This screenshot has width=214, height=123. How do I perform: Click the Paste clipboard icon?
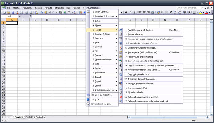click(x=46, y=13)
